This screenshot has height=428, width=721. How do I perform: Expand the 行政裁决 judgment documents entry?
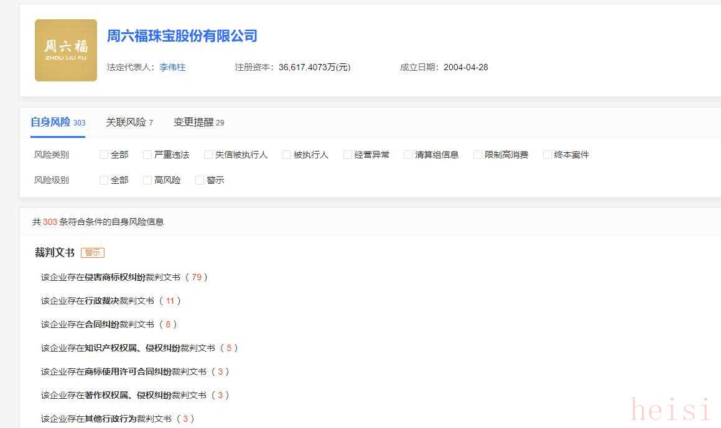[x=111, y=301]
